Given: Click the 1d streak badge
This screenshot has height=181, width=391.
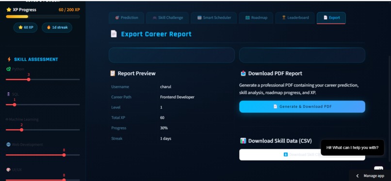Looking at the screenshot, I should pos(57,28).
